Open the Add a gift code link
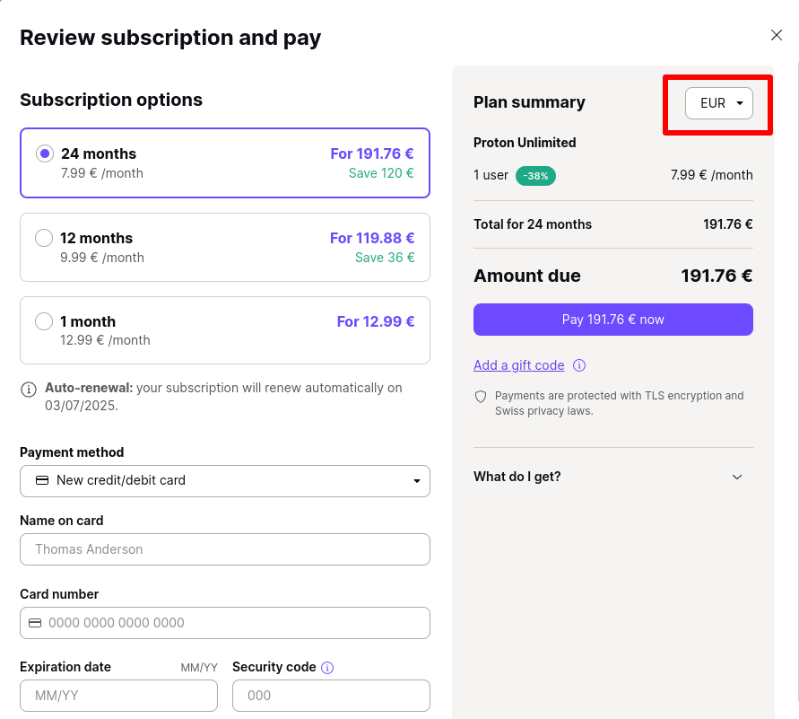The width and height of the screenshot is (799, 719). (518, 365)
